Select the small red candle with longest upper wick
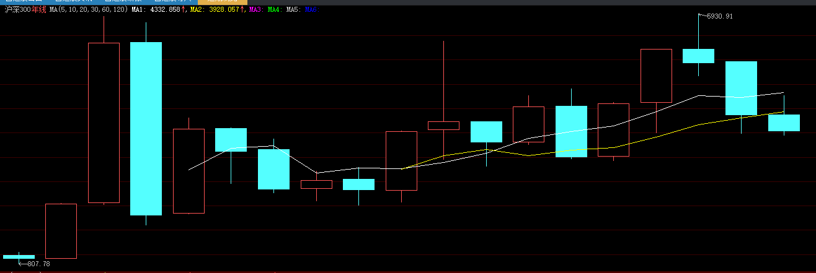 click(443, 125)
